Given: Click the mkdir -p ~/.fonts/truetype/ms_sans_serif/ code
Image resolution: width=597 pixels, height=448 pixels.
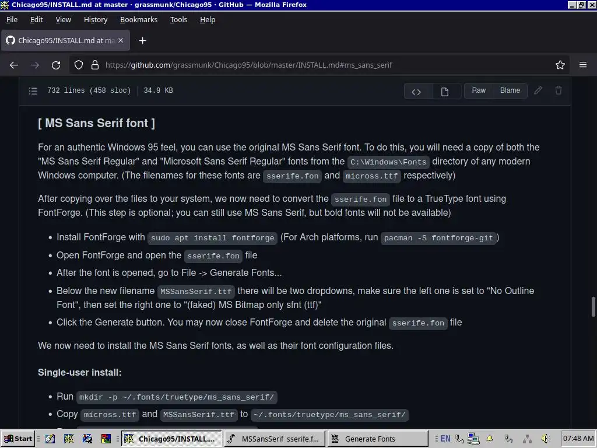Looking at the screenshot, I should [177, 397].
